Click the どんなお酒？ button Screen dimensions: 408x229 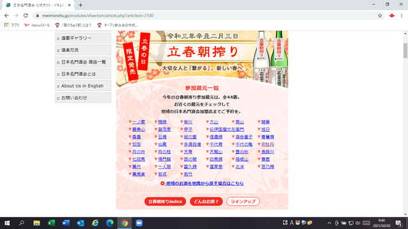[207, 202]
